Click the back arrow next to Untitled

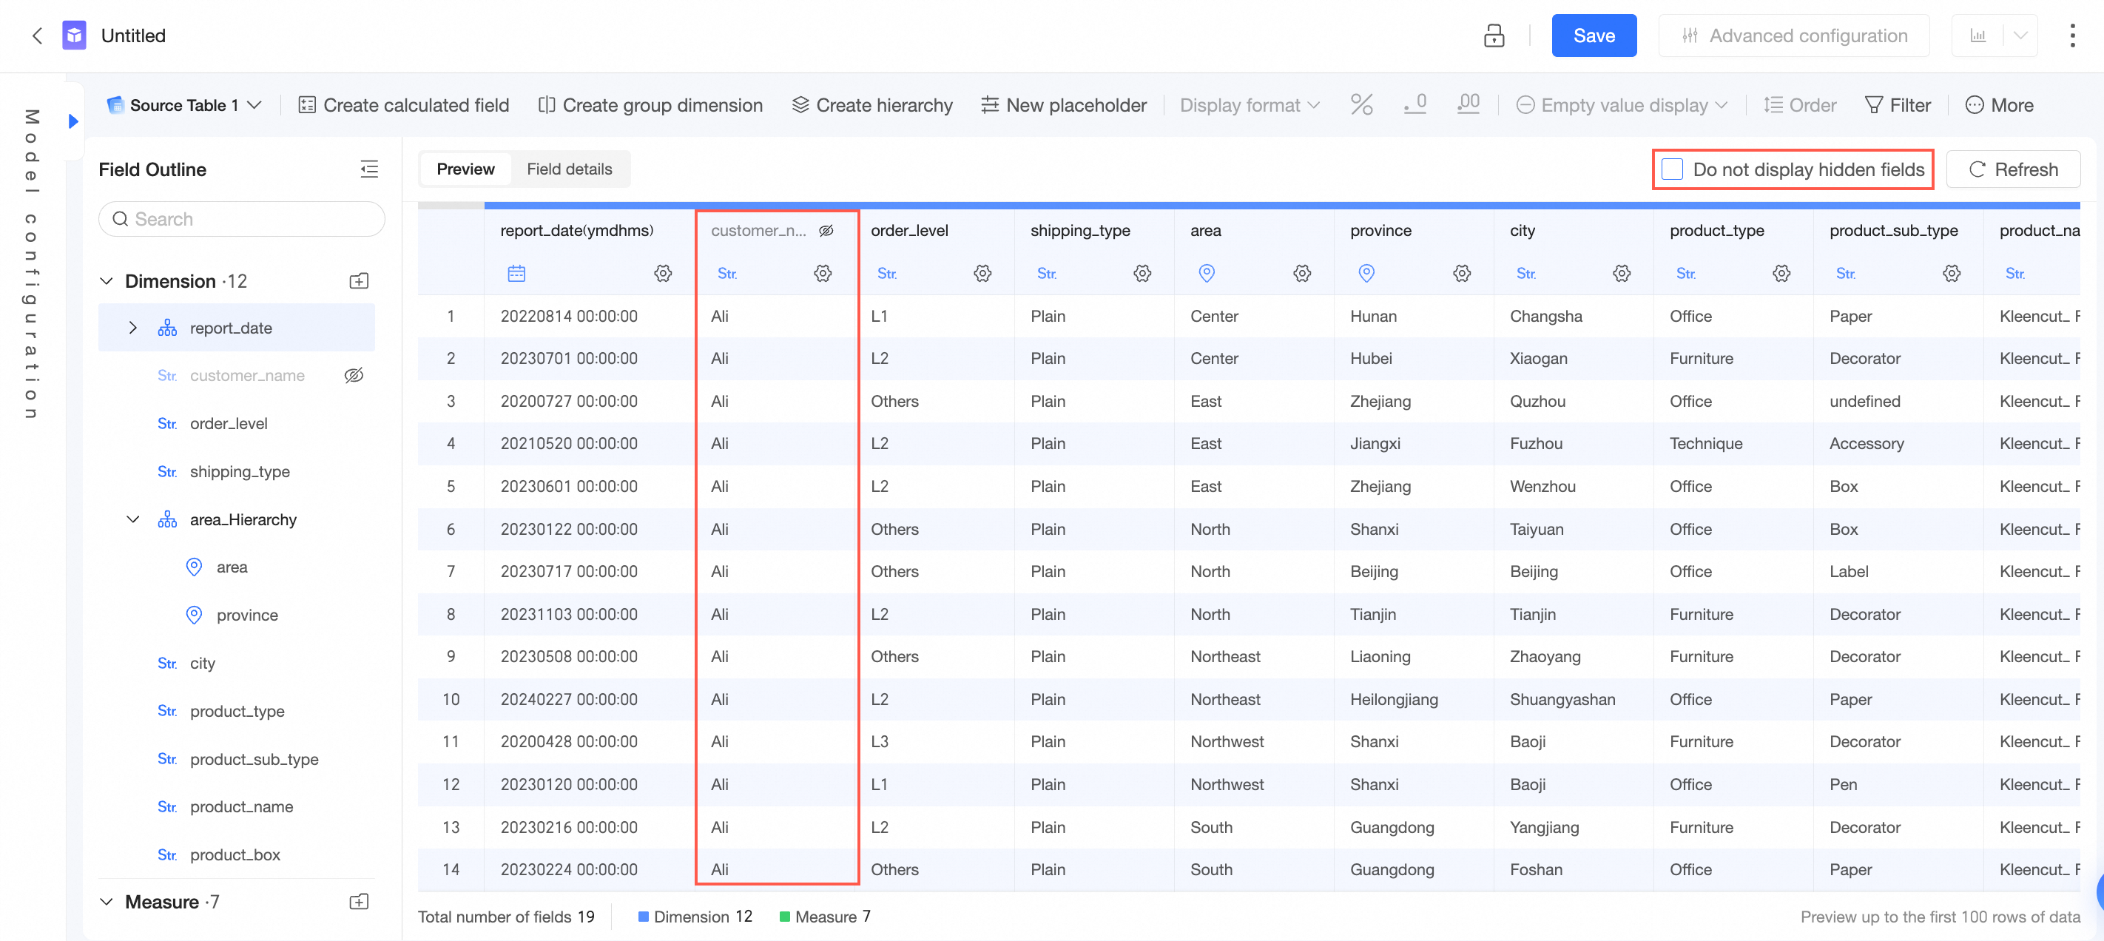point(37,36)
